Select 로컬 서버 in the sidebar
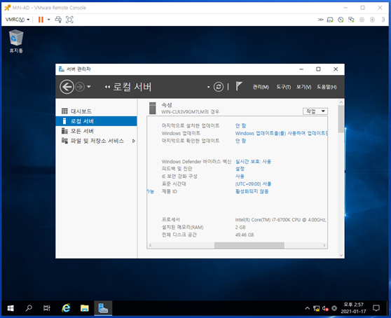This screenshot has height=318, width=391. click(96, 121)
